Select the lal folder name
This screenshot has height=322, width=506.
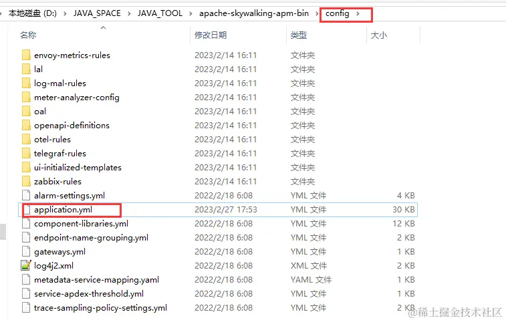[x=38, y=69]
